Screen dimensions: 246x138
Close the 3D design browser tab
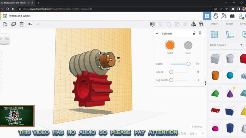click(32, 3)
